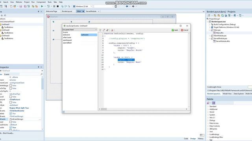Screen dimensions: 252x141
Task: Toggle the AlignWithMargins False checkbox
Action: coord(11,85)
